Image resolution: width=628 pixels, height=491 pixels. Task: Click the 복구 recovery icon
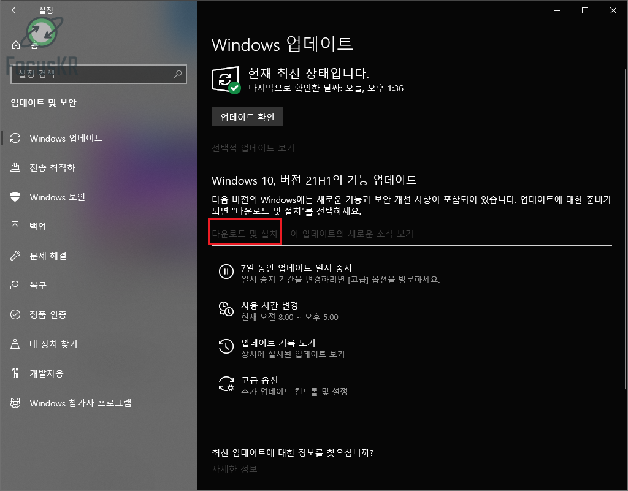(15, 285)
